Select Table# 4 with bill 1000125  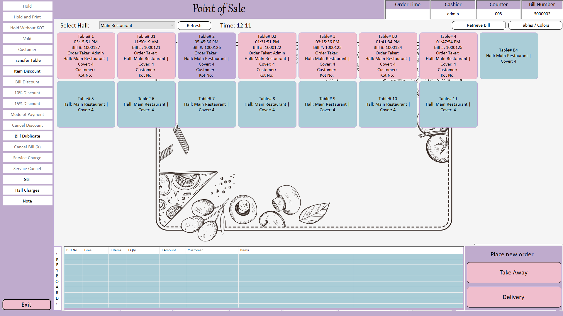pos(448,56)
